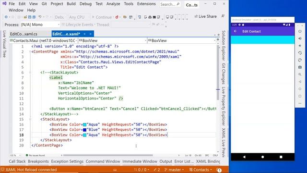This screenshot has width=307, height=173.
Task: Click the Visual Studio search box
Action: (x=170, y=4)
